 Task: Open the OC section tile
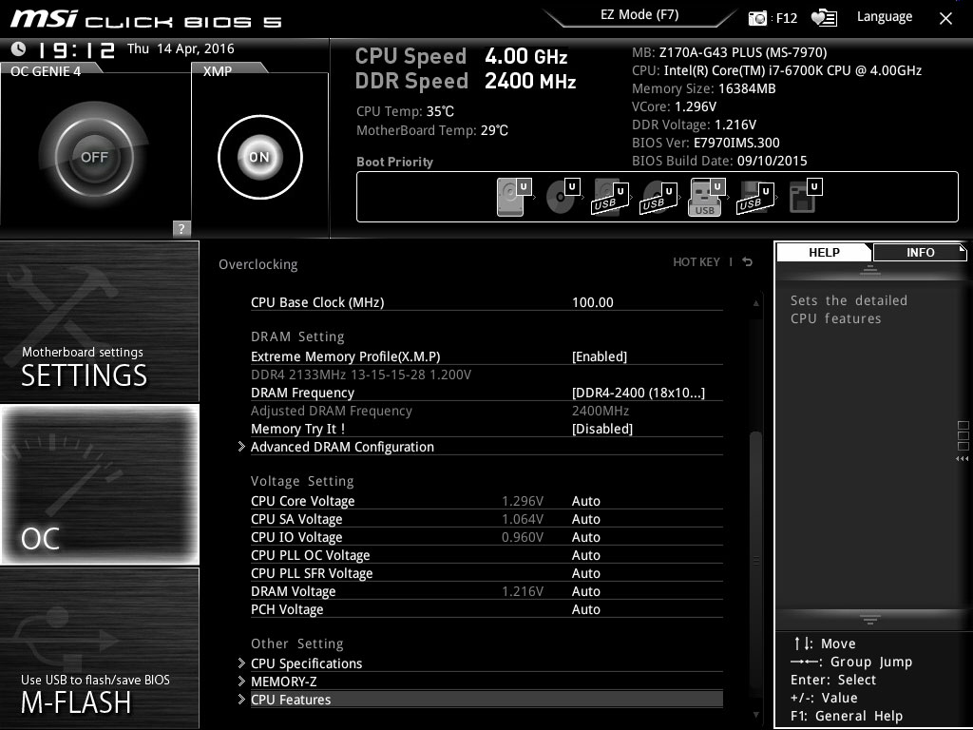pyautogui.click(x=99, y=484)
